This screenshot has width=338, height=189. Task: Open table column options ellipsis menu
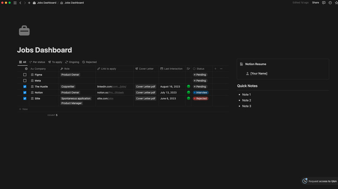tap(221, 69)
